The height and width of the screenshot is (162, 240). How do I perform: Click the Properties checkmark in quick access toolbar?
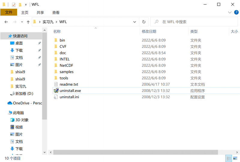click(x=13, y=4)
